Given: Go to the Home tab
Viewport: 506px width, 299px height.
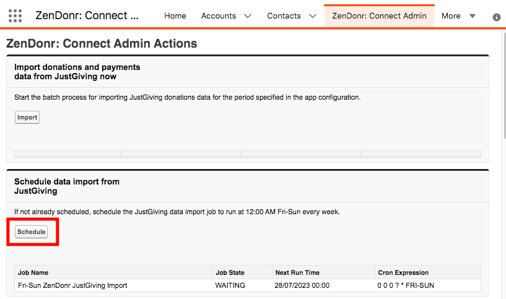Looking at the screenshot, I should pos(175,16).
